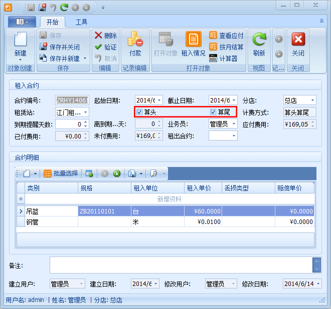
Task: Click the new row icon in the detail toolbar
Action: [x=27, y=173]
